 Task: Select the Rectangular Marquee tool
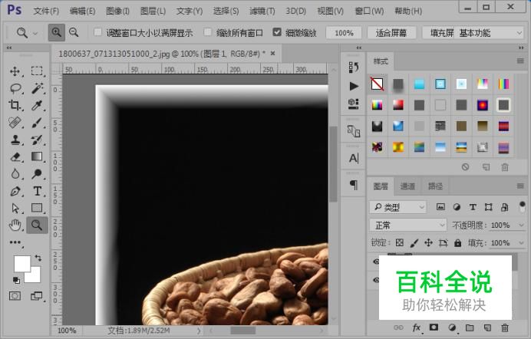coord(37,71)
